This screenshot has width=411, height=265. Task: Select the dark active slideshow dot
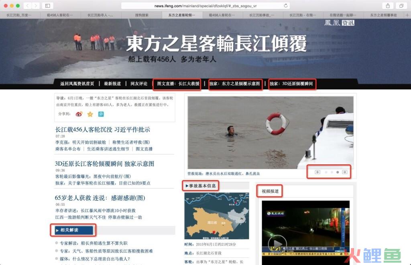coord(338,172)
